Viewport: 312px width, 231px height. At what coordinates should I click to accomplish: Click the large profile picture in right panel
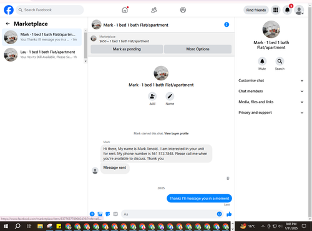click(x=271, y=29)
